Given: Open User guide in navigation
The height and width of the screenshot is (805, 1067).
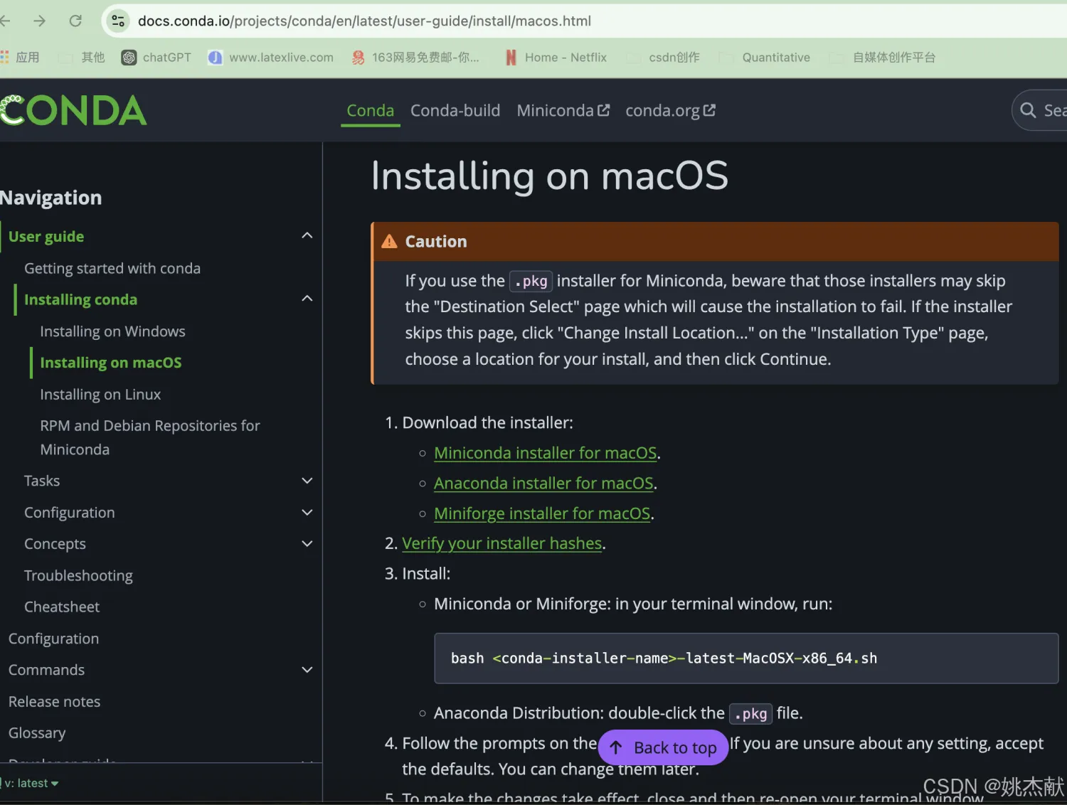Looking at the screenshot, I should [46, 236].
